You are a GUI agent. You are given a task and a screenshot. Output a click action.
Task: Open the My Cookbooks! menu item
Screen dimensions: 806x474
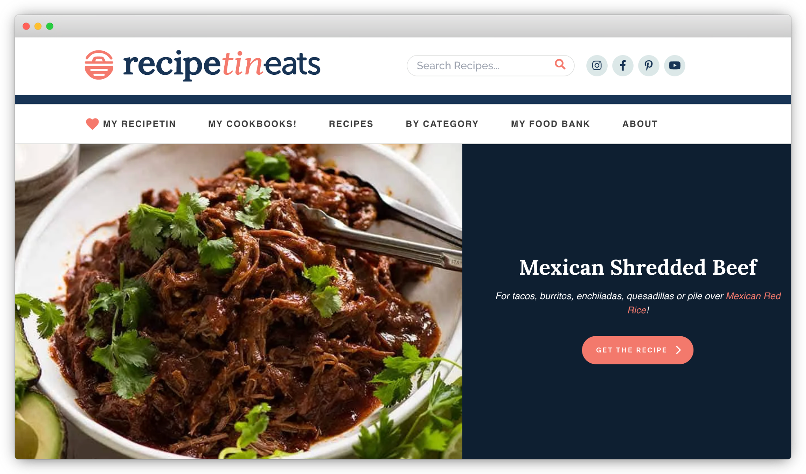pyautogui.click(x=252, y=124)
